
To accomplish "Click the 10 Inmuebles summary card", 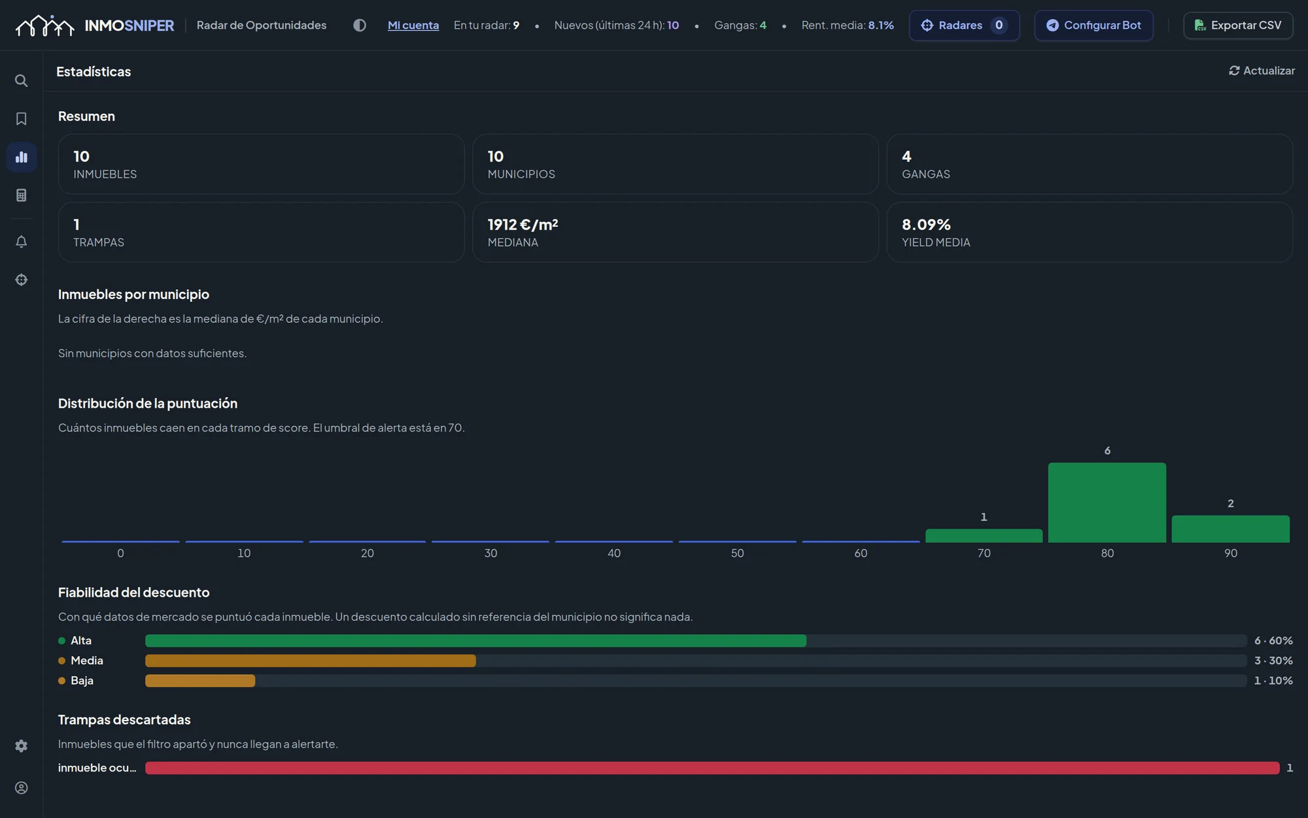I will point(261,164).
